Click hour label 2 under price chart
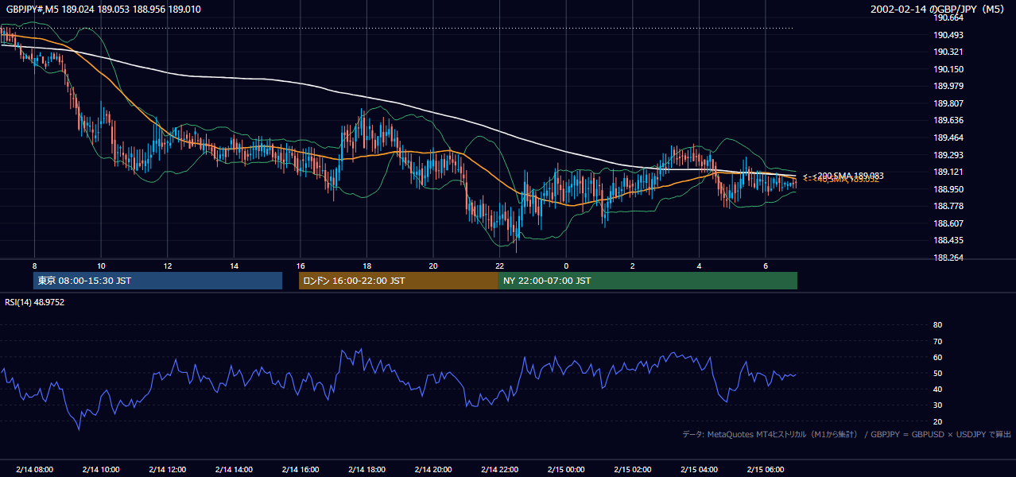The image size is (1016, 477). (633, 266)
